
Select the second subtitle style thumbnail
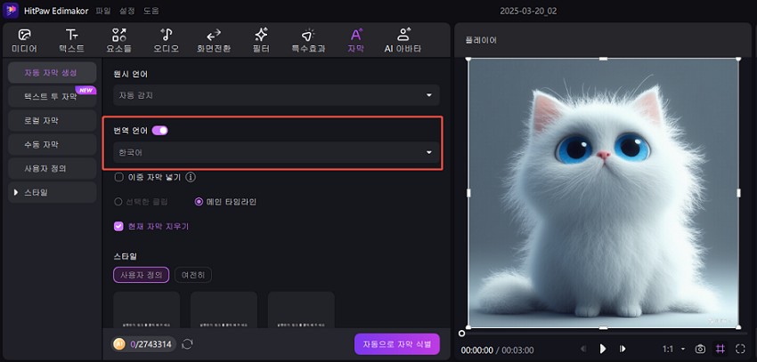(224, 310)
